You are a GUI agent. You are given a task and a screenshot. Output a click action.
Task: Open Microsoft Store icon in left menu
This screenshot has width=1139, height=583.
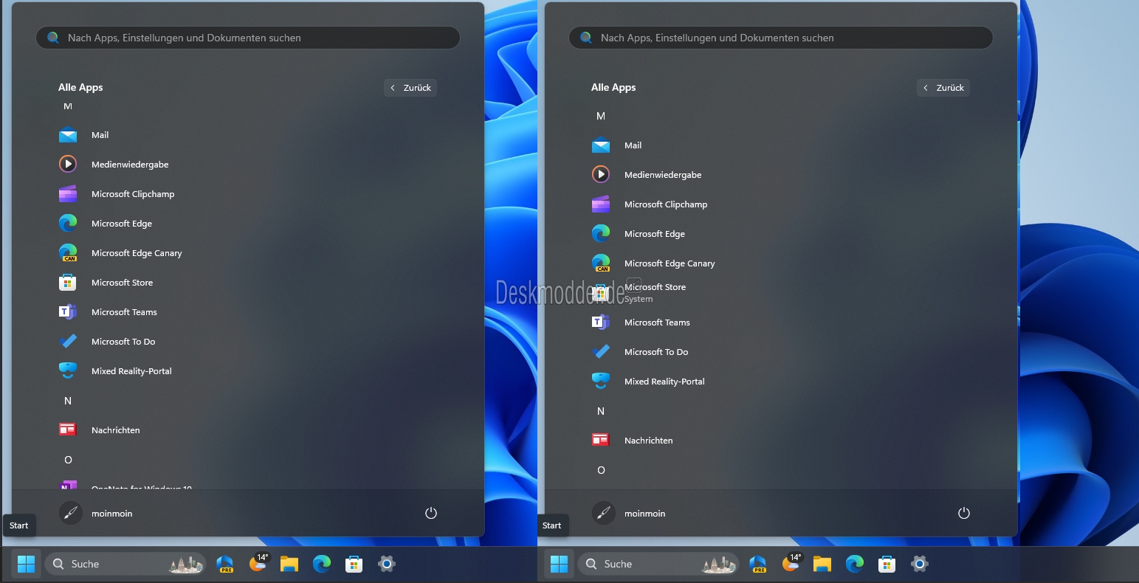point(68,283)
